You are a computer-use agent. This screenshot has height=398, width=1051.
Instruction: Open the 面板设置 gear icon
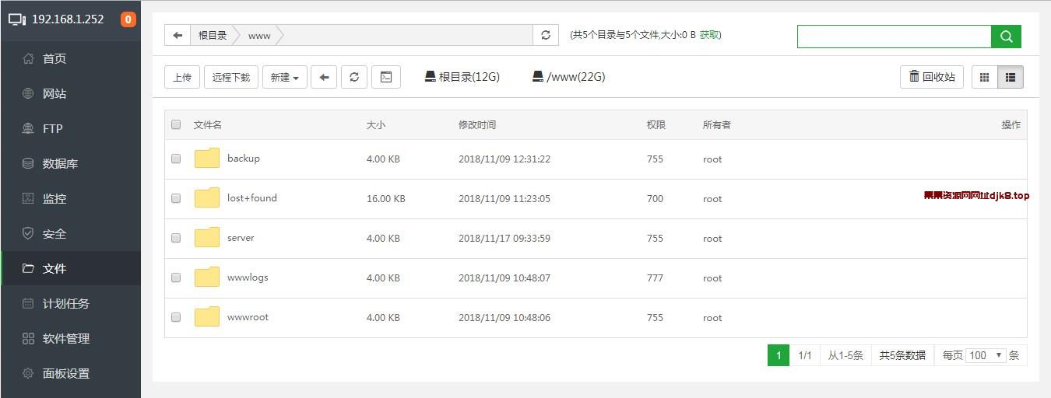29,373
